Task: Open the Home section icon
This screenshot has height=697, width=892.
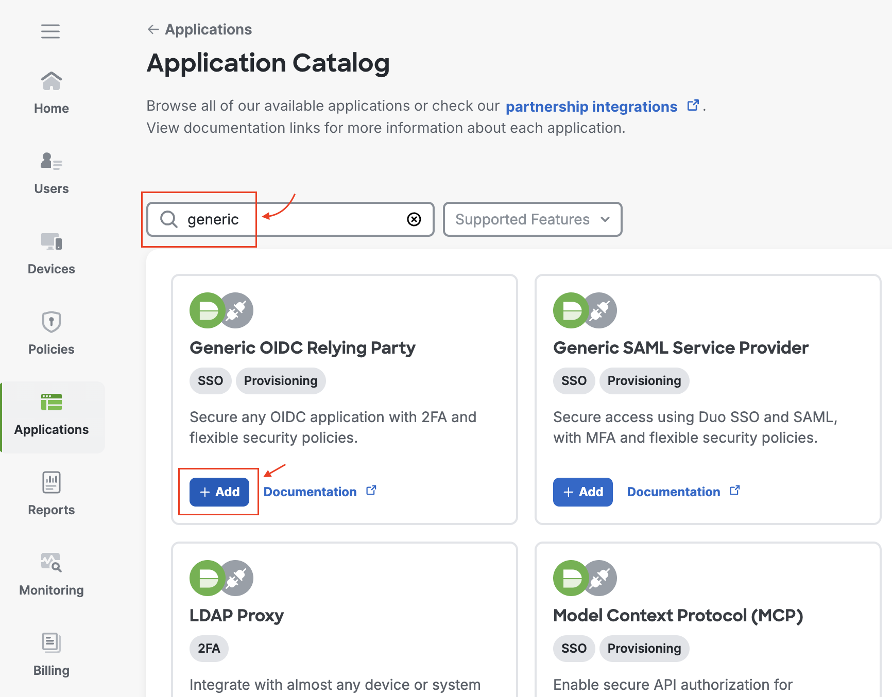Action: pyautogui.click(x=51, y=81)
